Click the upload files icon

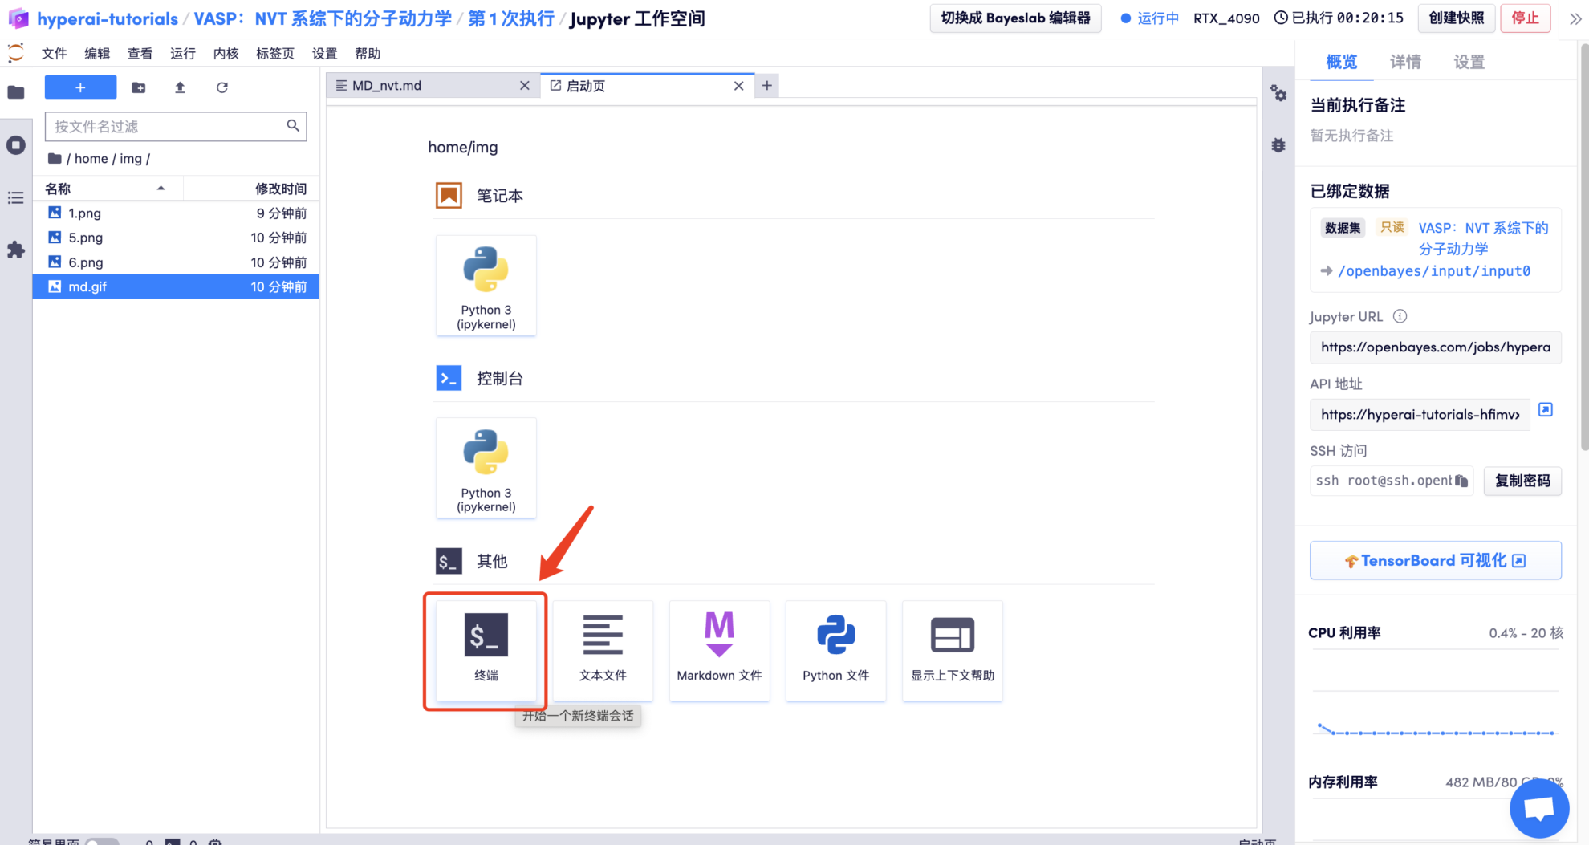click(180, 87)
